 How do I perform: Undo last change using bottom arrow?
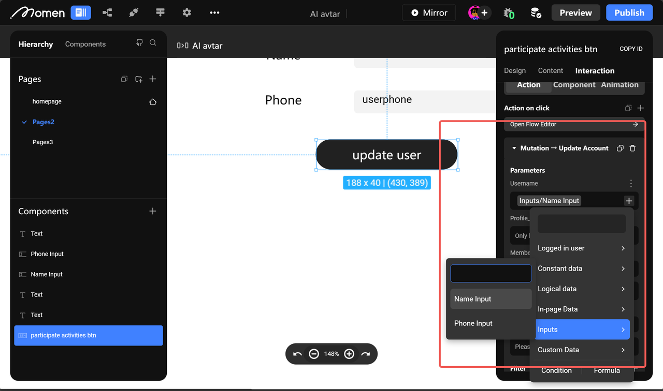297,353
